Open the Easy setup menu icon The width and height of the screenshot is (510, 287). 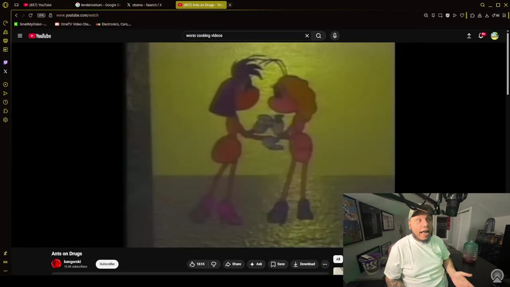(504, 15)
